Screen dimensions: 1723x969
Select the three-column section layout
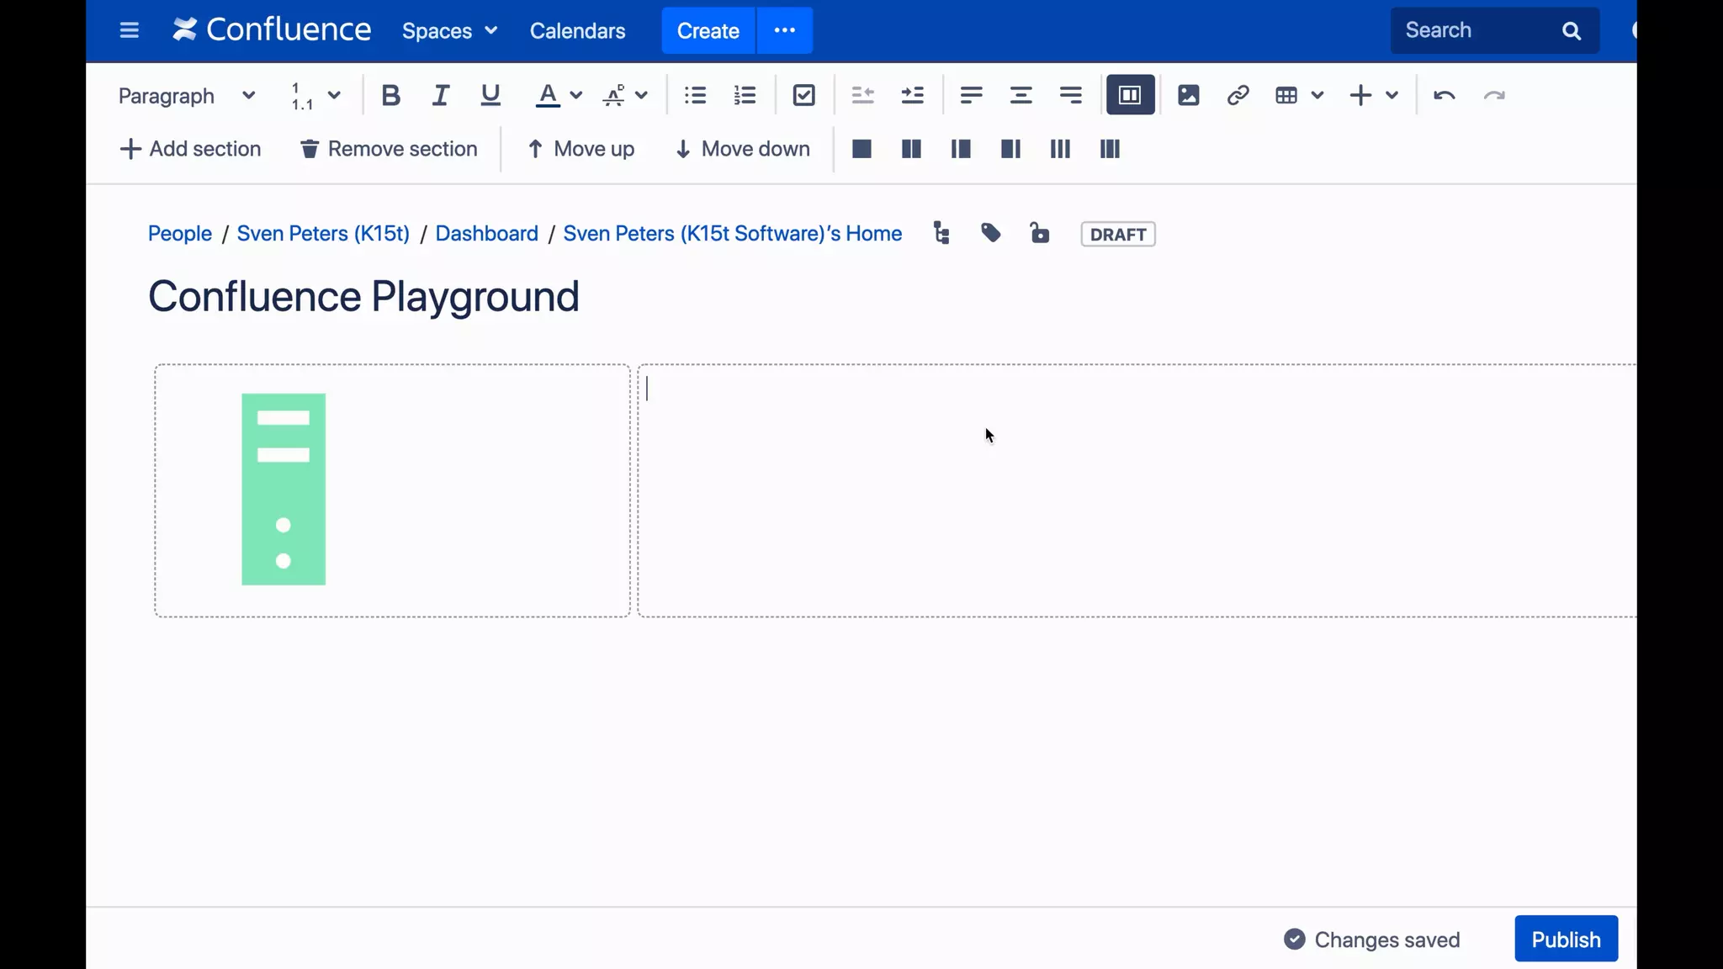point(1060,150)
